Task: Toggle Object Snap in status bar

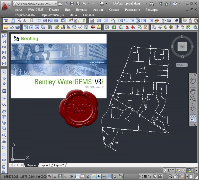Action: 77,176
